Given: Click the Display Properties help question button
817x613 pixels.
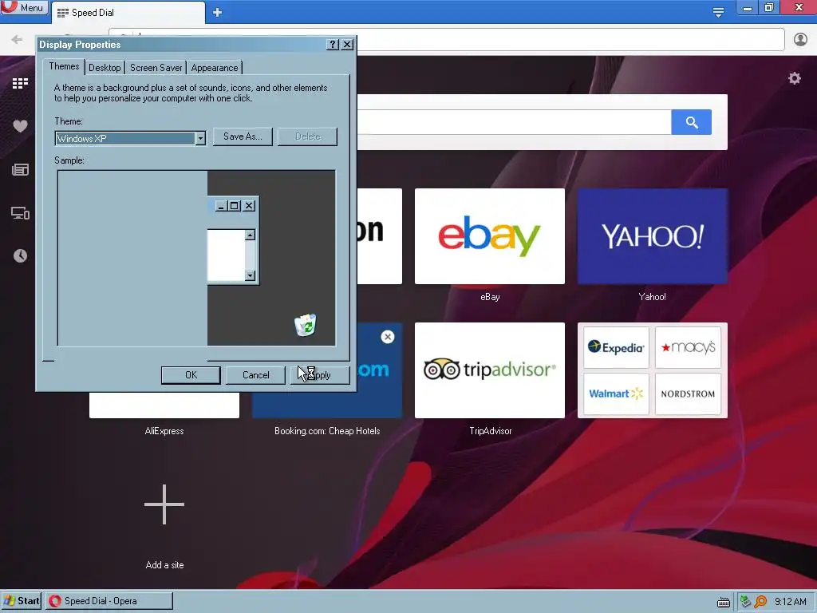Looking at the screenshot, I should click(333, 45).
